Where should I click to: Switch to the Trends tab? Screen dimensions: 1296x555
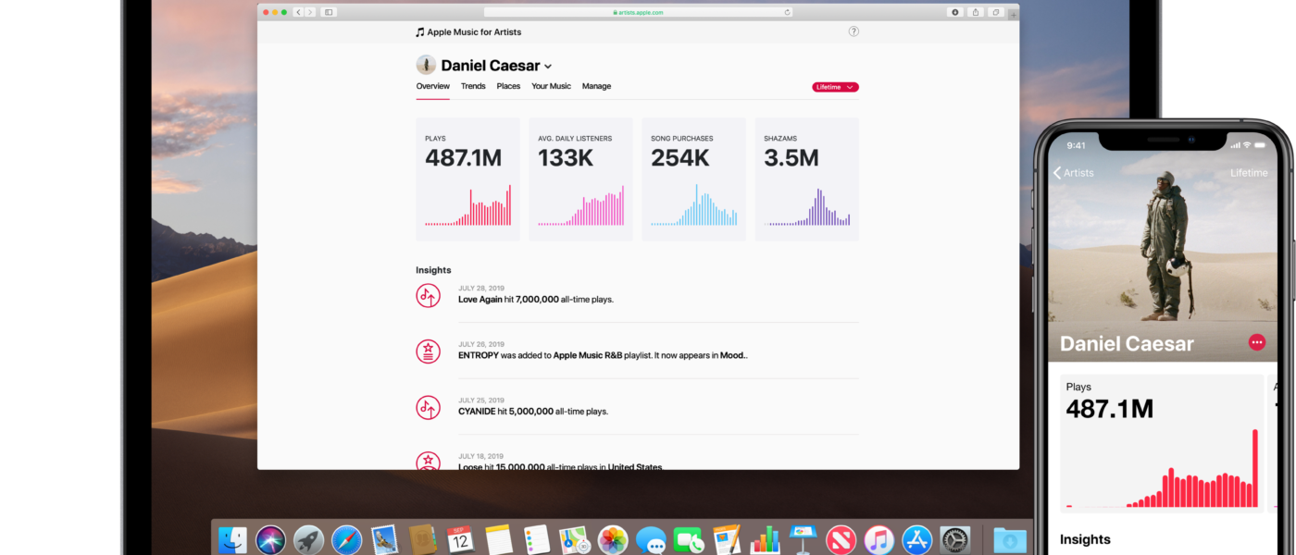pos(473,86)
